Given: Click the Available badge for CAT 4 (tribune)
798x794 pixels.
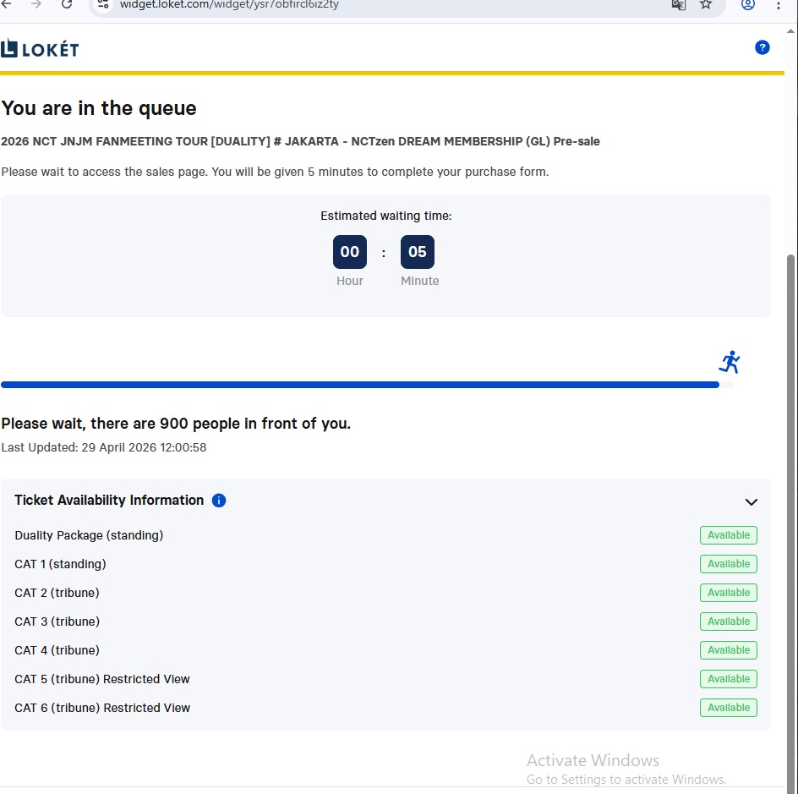Looking at the screenshot, I should (x=729, y=650).
